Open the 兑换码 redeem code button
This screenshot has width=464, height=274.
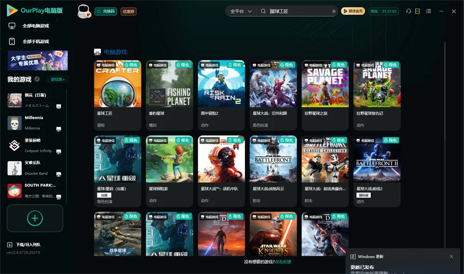pos(106,11)
